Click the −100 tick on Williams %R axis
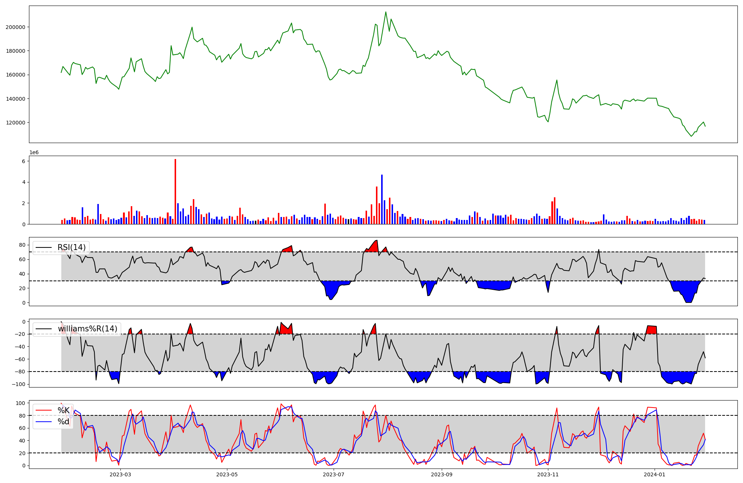The height and width of the screenshot is (483, 743). pyautogui.click(x=19, y=384)
